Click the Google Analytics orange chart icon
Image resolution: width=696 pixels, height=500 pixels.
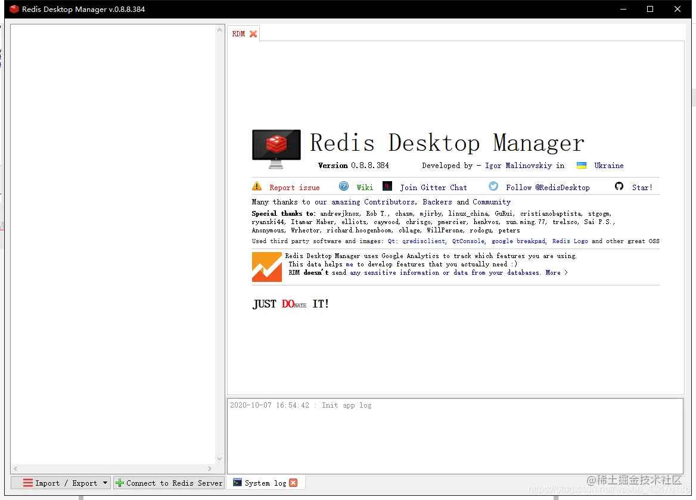[x=267, y=267]
